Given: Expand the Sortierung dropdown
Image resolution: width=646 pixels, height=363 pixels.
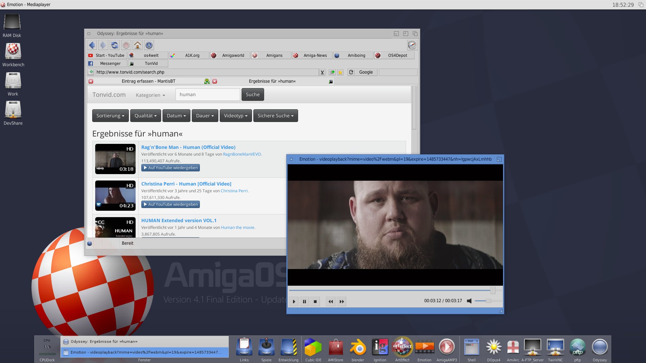Looking at the screenshot, I should [110, 116].
